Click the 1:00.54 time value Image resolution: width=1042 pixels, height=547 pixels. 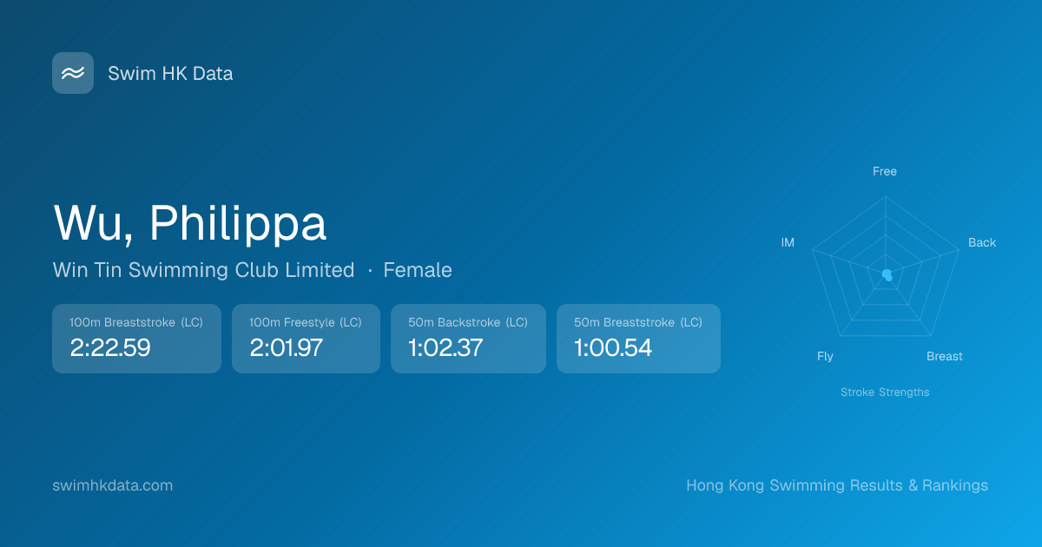click(x=613, y=348)
